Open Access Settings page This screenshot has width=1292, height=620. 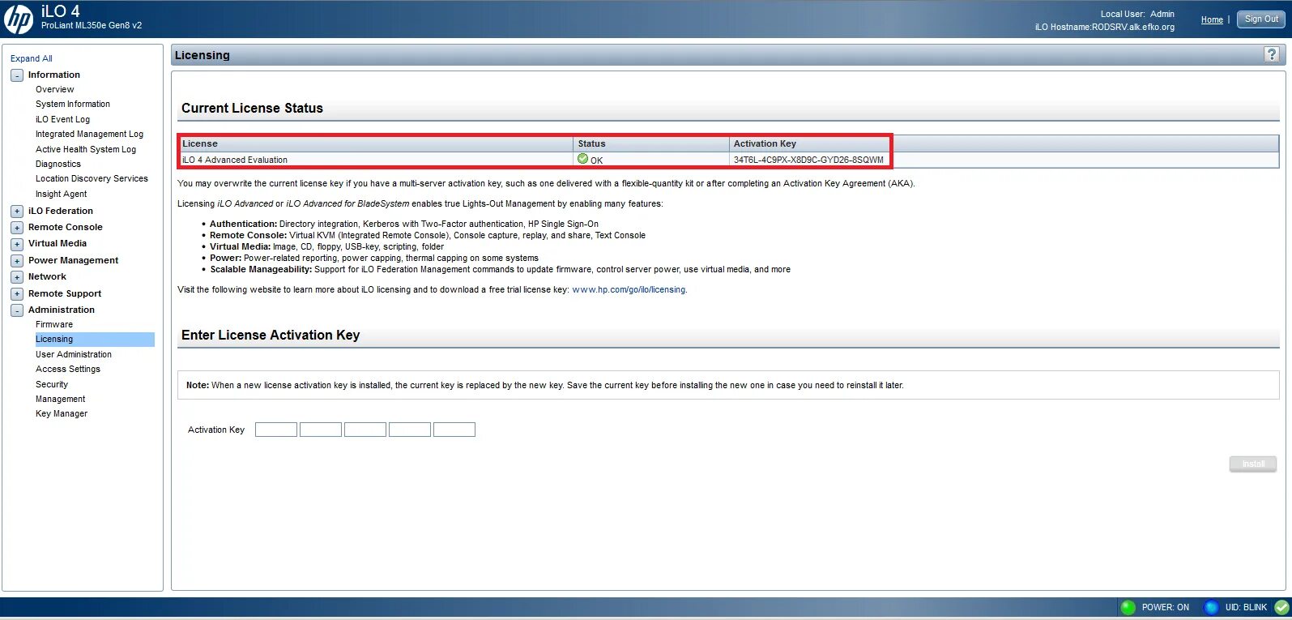click(68, 369)
